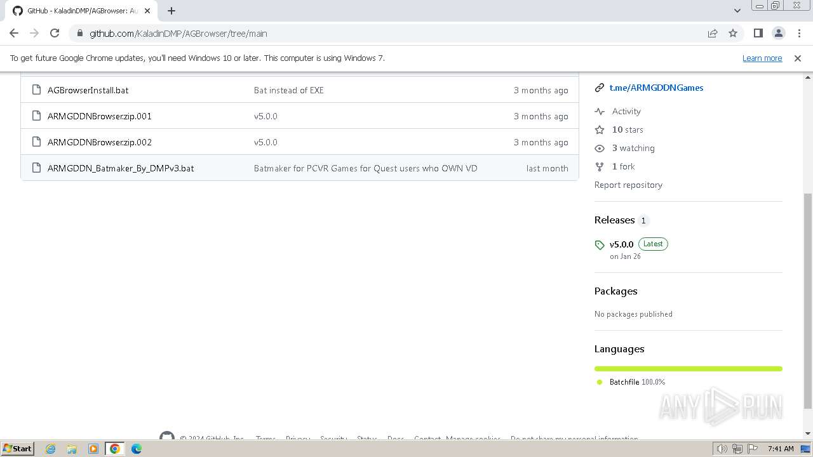Open the v5.0.0 release
The width and height of the screenshot is (813, 457).
621,244
